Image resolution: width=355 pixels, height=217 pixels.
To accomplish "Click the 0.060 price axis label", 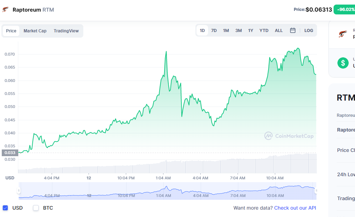I will coord(10,81).
